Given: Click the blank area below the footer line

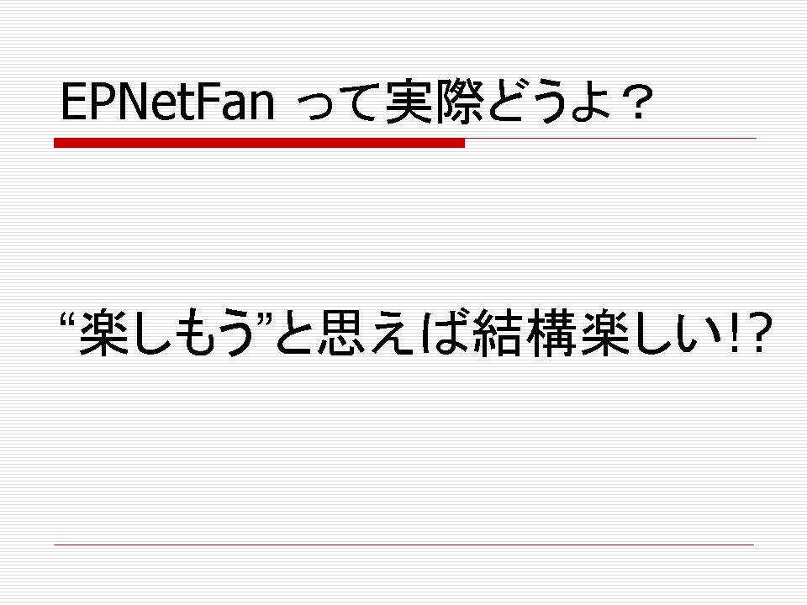Looking at the screenshot, I should coord(403,574).
